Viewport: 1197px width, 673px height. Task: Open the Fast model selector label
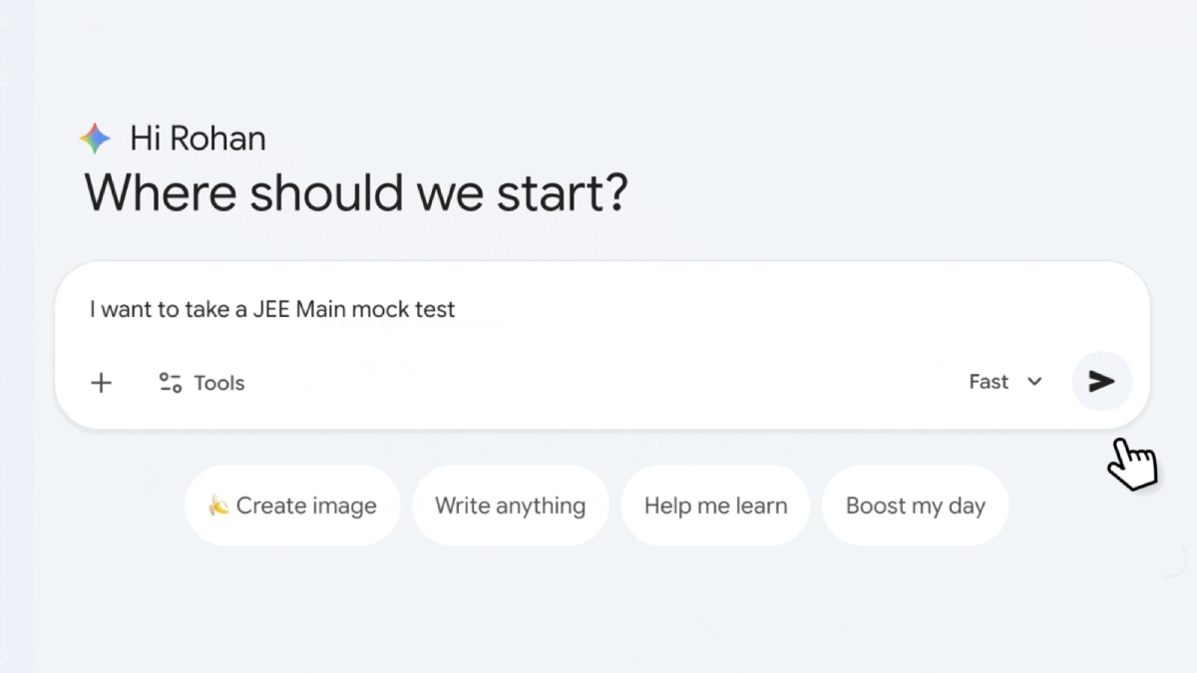(x=989, y=382)
